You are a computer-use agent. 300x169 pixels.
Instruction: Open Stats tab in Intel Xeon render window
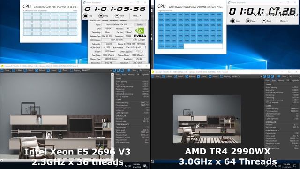pyautogui.click(x=124, y=74)
